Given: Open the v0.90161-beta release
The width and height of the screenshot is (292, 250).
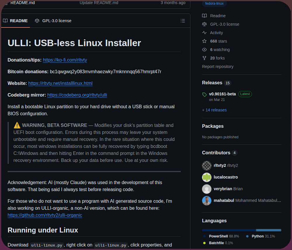Looking at the screenshot, I should (x=222, y=94).
